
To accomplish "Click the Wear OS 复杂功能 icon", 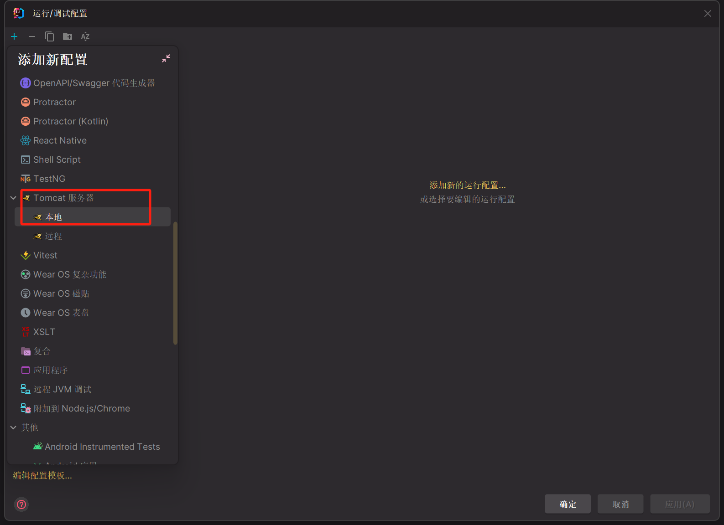I will coord(26,274).
